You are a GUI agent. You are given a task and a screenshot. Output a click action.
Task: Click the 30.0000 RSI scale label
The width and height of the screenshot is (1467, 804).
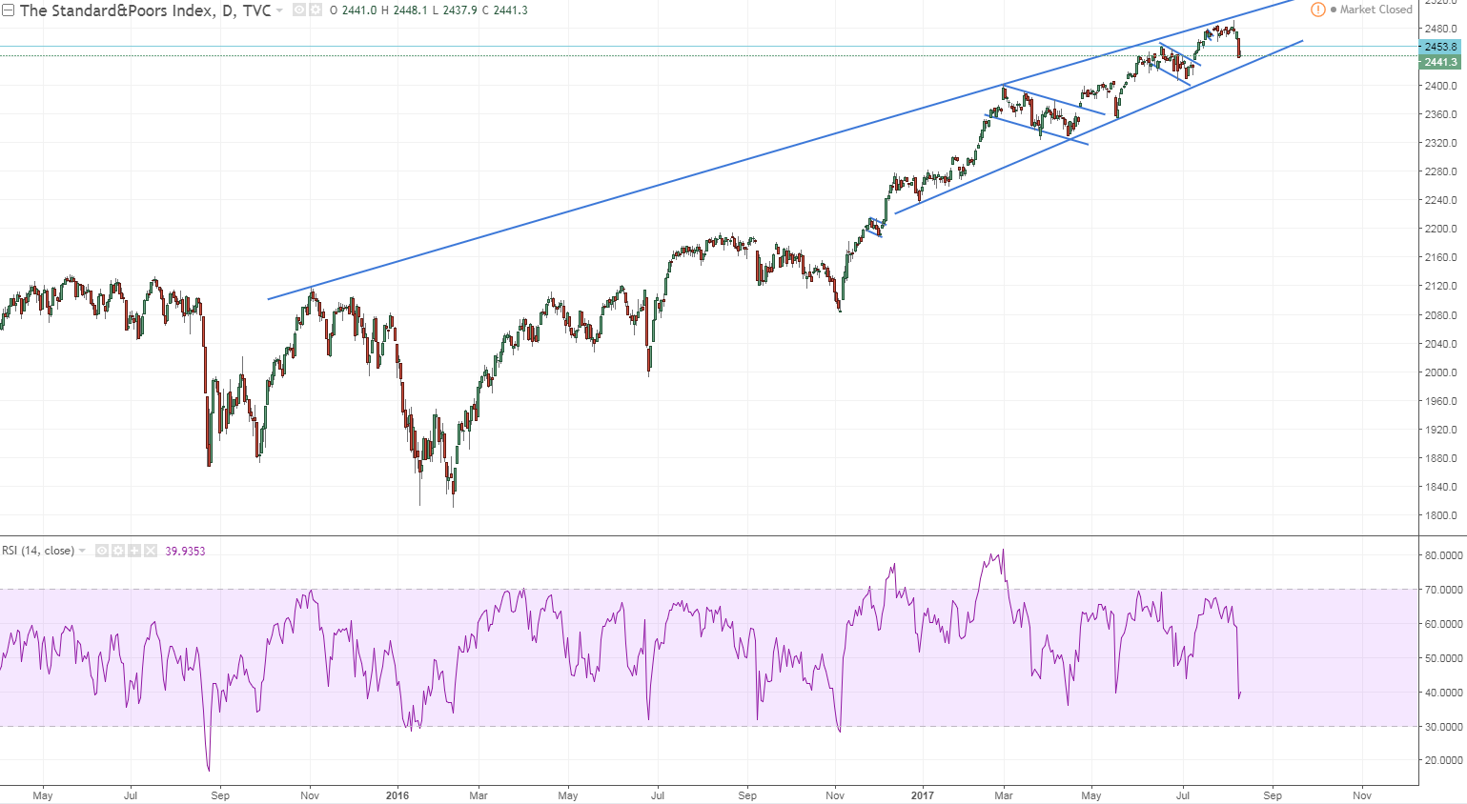[x=1443, y=727]
